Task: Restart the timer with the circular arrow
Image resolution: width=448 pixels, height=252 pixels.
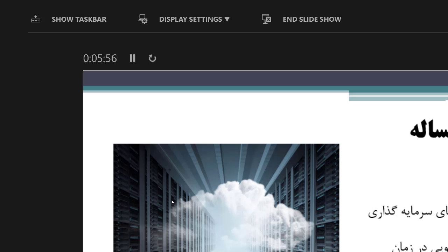Action: (x=152, y=58)
